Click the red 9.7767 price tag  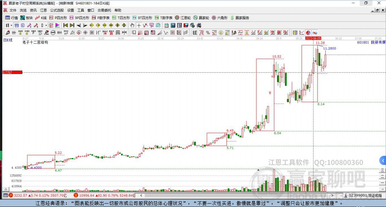click(x=12, y=72)
